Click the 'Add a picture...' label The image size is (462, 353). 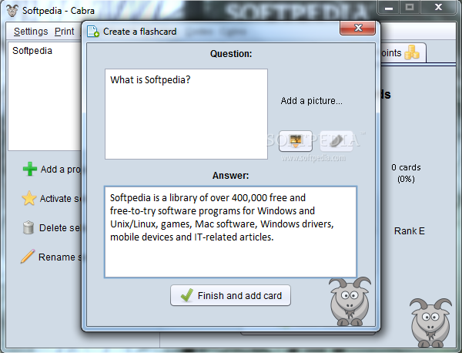pos(311,101)
